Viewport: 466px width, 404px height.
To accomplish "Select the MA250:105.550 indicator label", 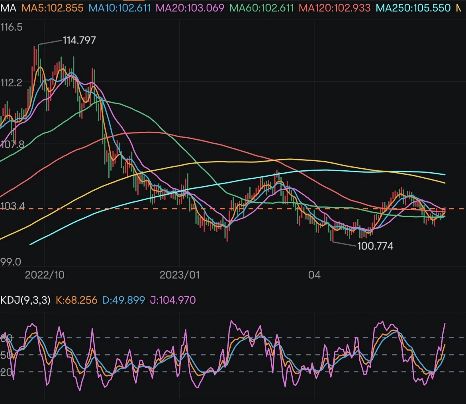I will click(413, 8).
